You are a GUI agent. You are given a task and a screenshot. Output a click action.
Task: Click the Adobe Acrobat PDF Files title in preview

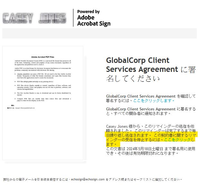coord(43,57)
